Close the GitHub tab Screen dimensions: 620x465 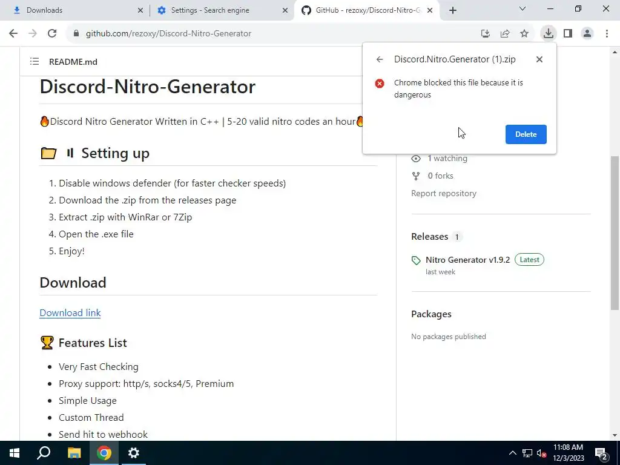(x=430, y=10)
